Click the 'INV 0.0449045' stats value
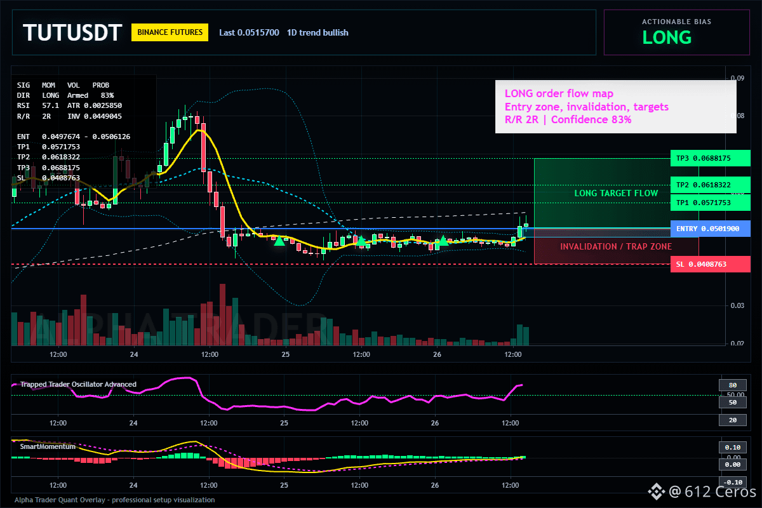 pos(95,116)
